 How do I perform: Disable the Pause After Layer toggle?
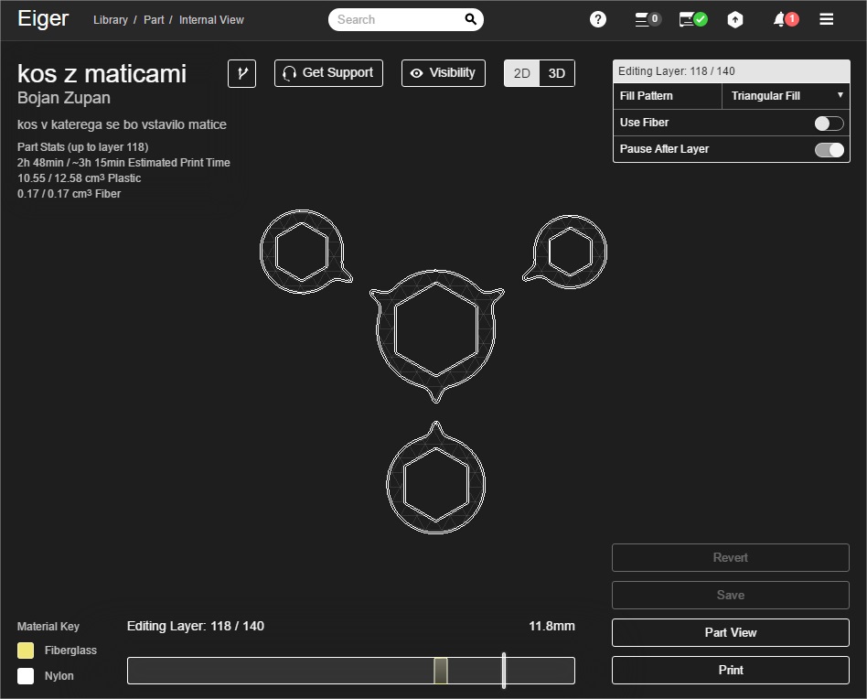(829, 150)
